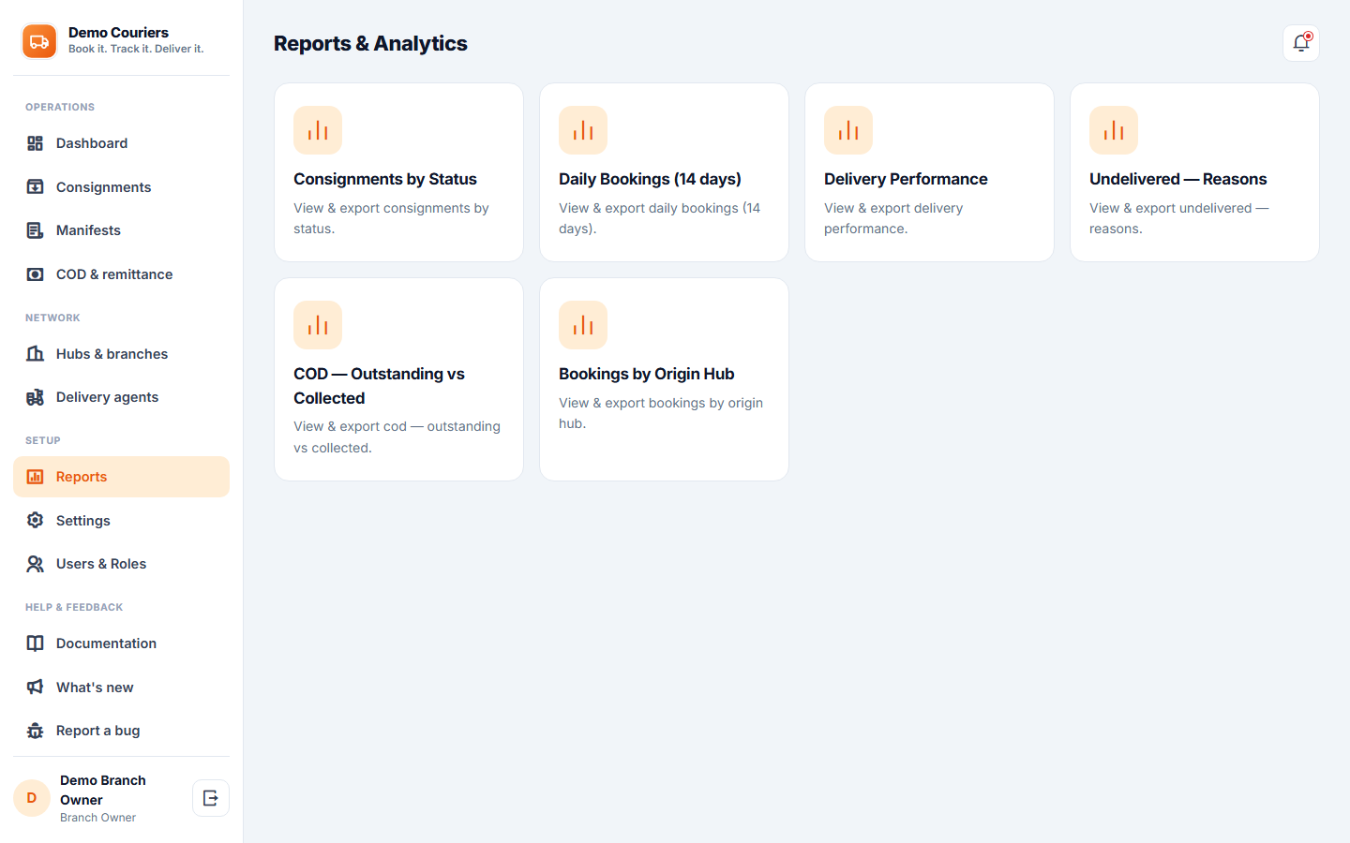Click the user avatar letter D
Image resolution: width=1350 pixels, height=843 pixels.
point(32,798)
